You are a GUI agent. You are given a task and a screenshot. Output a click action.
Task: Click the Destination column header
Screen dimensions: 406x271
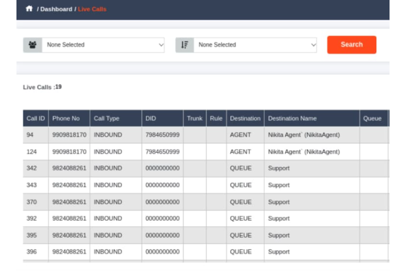point(245,118)
